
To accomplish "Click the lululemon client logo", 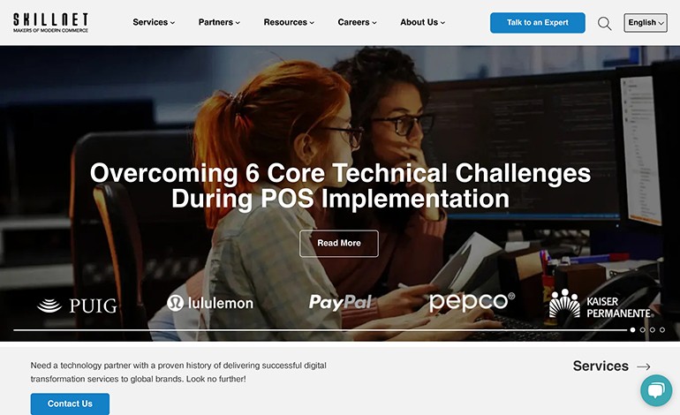I will click(210, 303).
